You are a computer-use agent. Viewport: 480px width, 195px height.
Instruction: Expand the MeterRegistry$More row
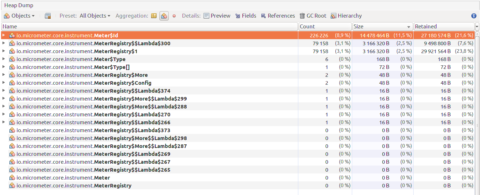point(4,75)
